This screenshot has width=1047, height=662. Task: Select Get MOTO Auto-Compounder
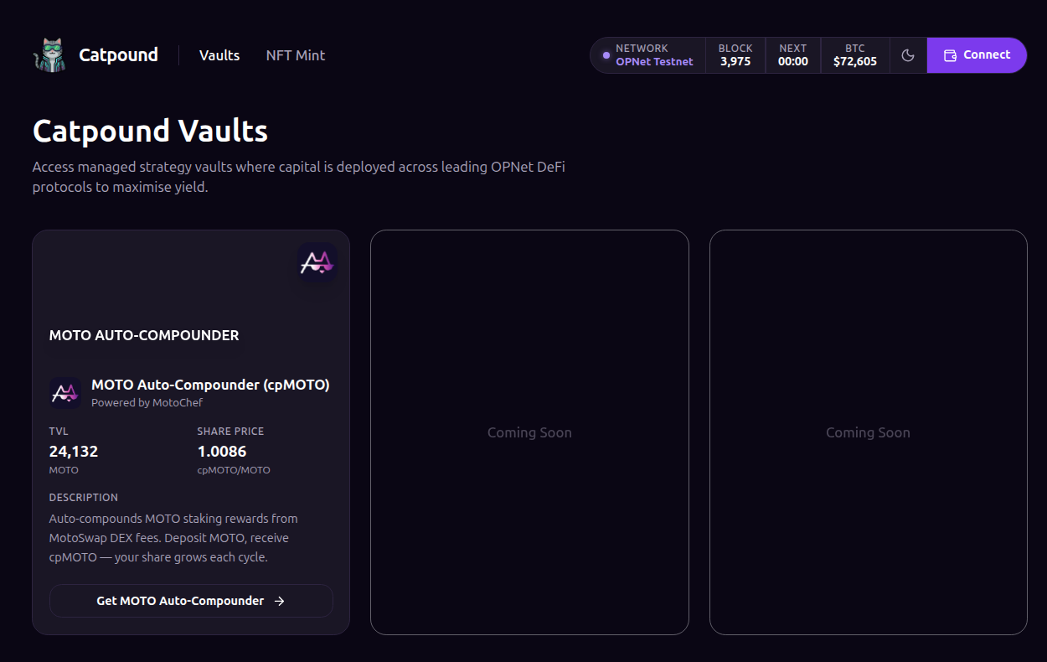pos(191,601)
